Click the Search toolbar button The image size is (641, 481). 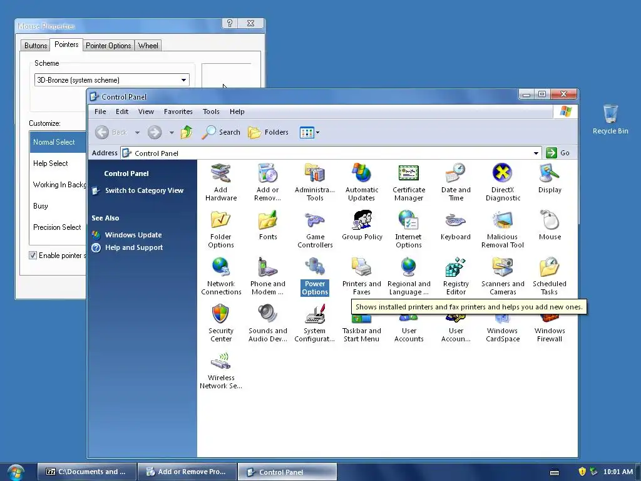pyautogui.click(x=221, y=132)
